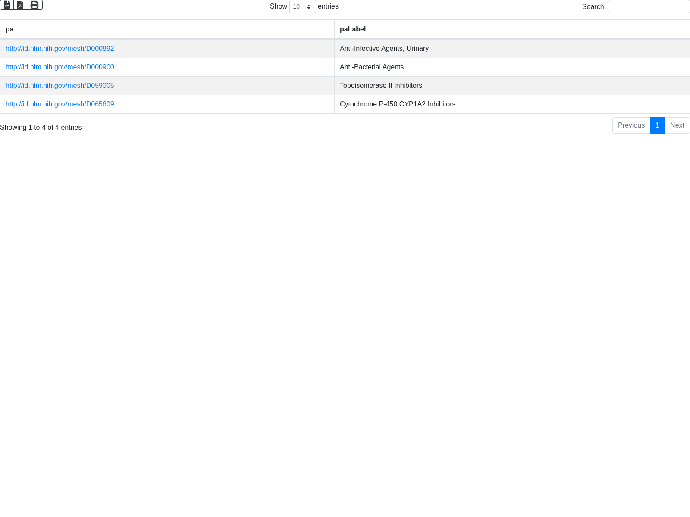Image resolution: width=690 pixels, height=517 pixels.
Task: Select the Topoisomerase II Inhibitors cell
Action: coord(381,86)
